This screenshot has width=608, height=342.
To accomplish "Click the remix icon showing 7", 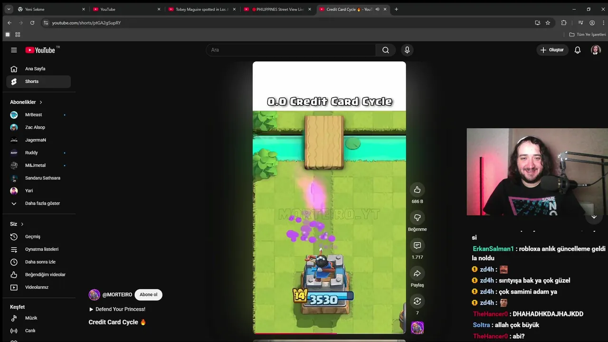I will tap(417, 301).
